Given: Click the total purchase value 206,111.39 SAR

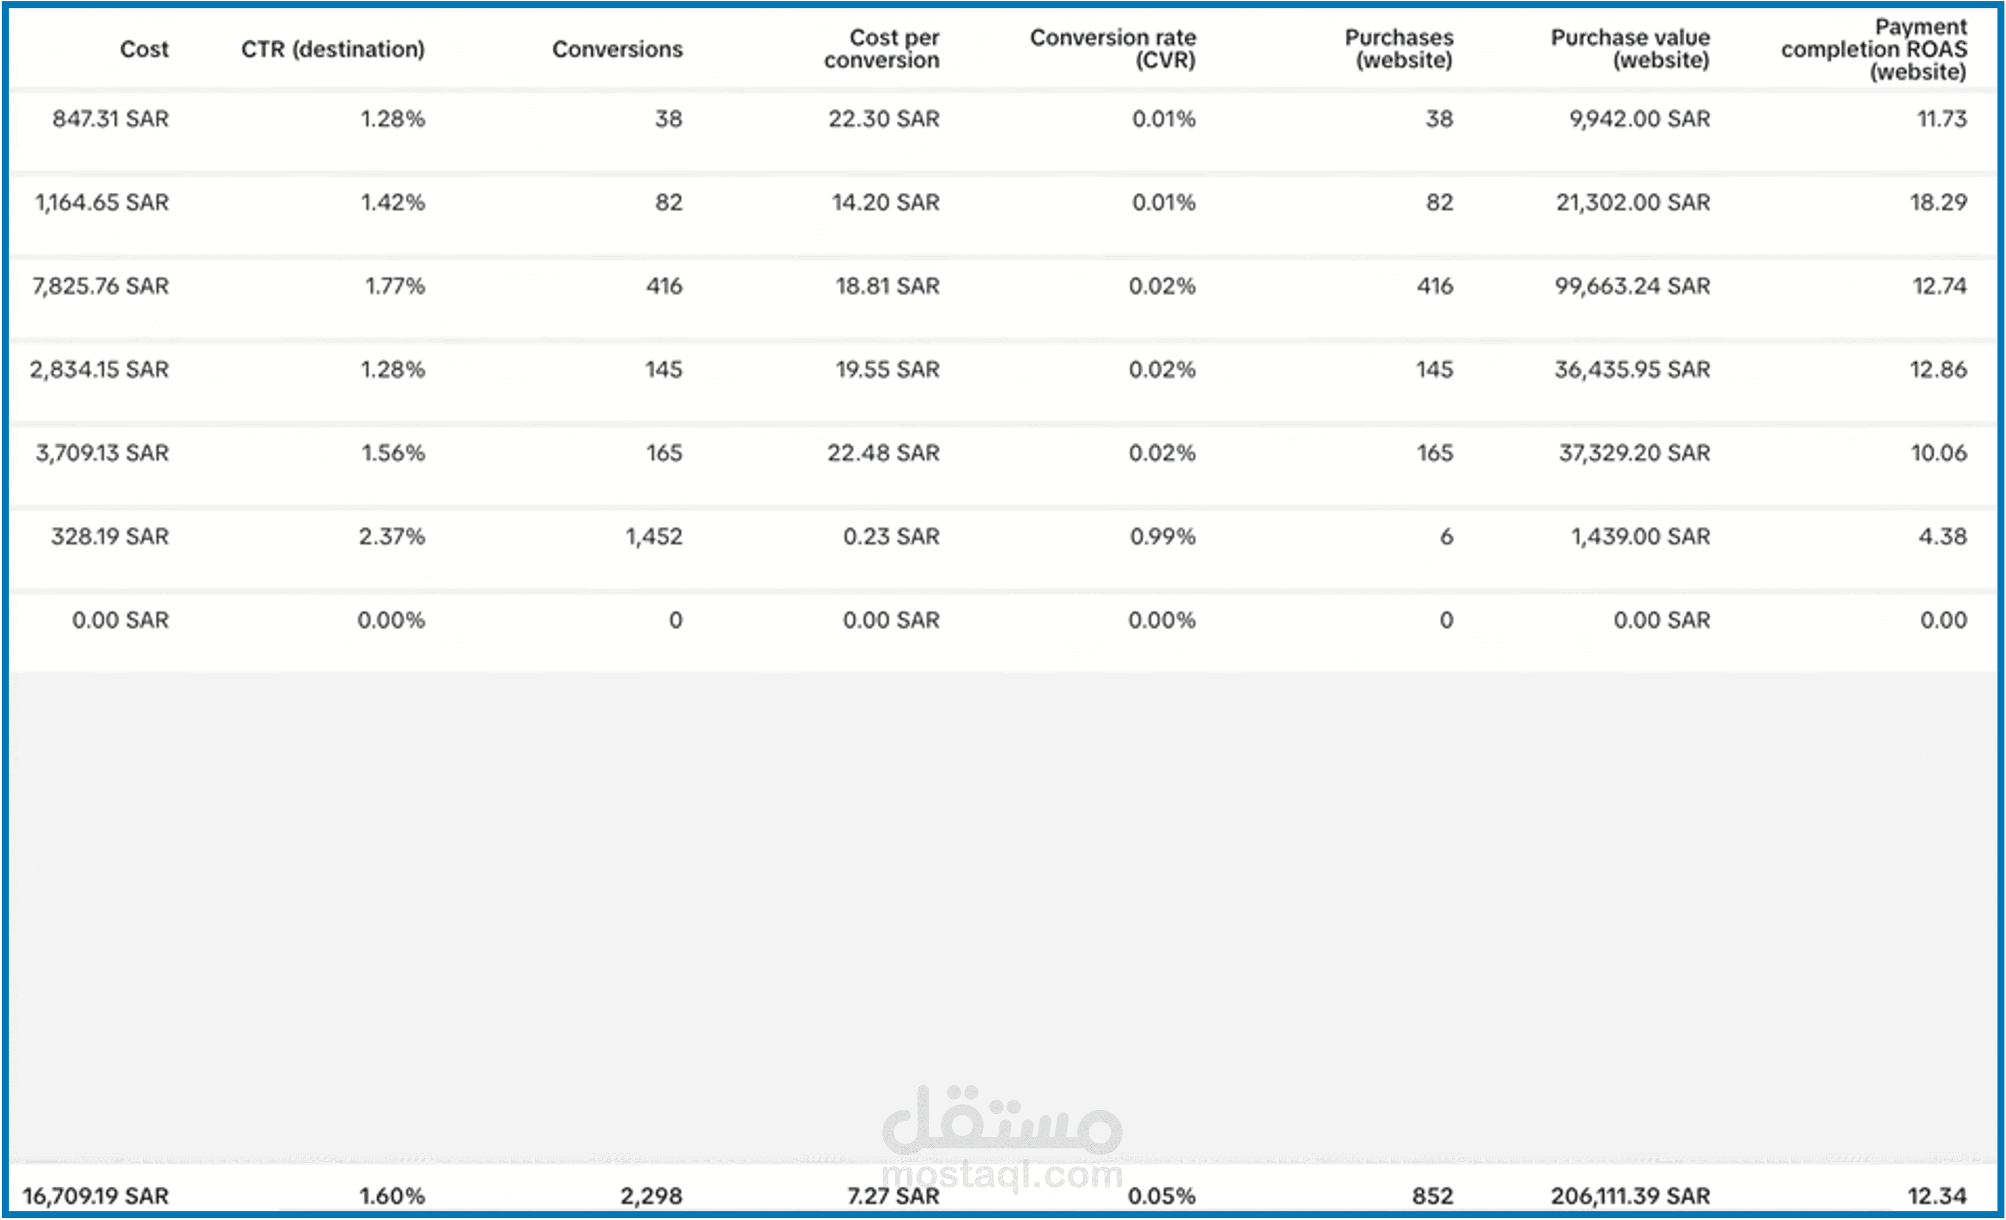Looking at the screenshot, I should (x=1630, y=1196).
